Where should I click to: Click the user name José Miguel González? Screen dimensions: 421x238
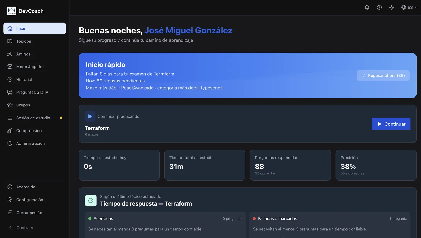coord(188,31)
